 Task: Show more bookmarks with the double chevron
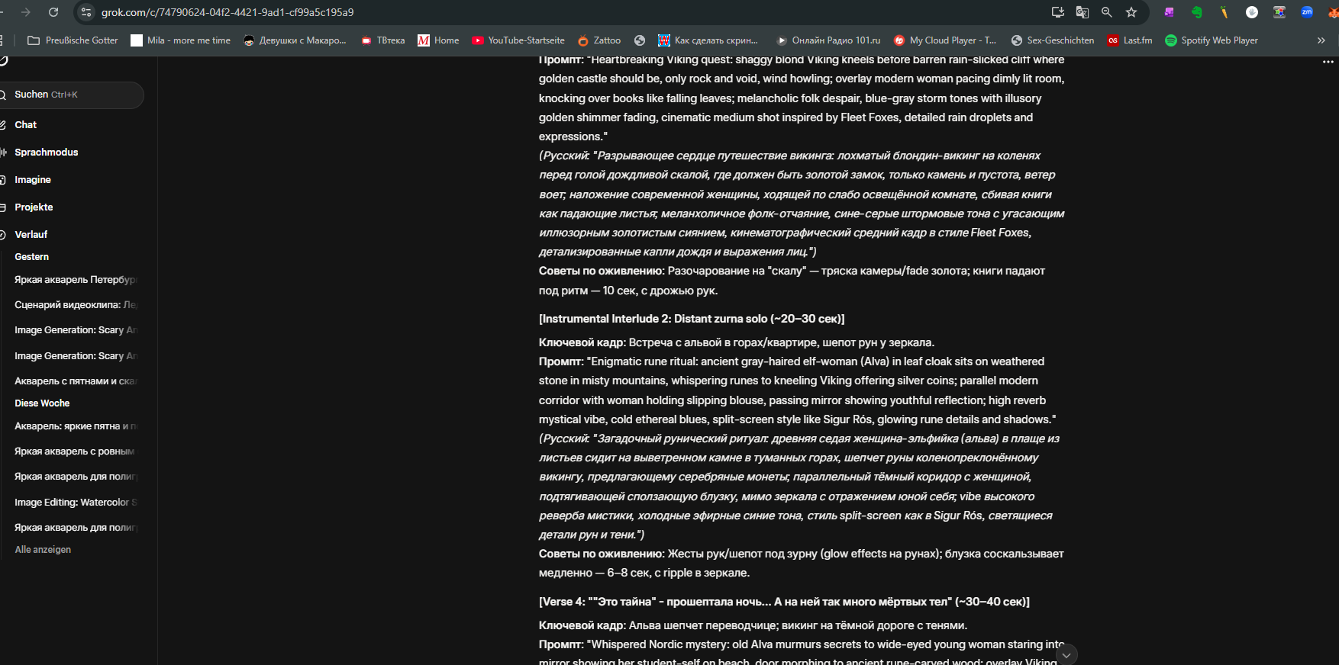(1321, 40)
